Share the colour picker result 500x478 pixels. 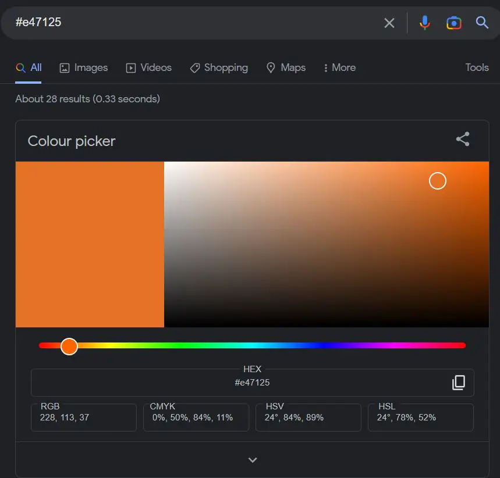coord(463,139)
